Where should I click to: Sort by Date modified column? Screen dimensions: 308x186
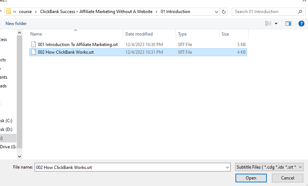click(139, 34)
